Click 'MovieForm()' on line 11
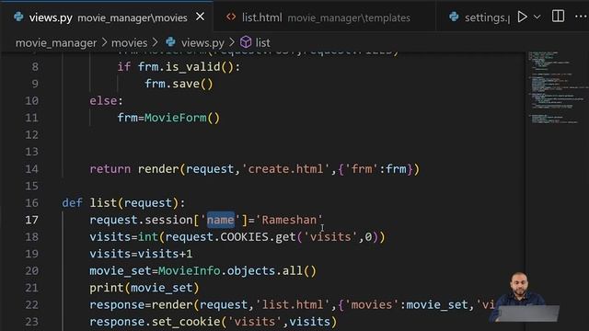The height and width of the screenshot is (331, 589). tap(182, 118)
